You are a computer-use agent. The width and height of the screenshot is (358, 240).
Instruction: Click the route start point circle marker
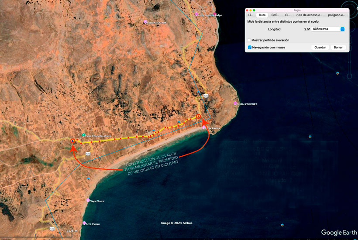click(72, 141)
